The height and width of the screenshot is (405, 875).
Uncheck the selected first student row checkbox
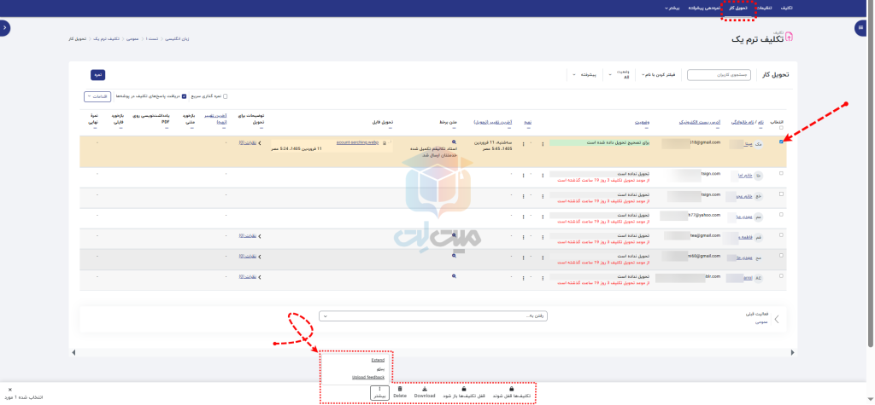coord(781,142)
